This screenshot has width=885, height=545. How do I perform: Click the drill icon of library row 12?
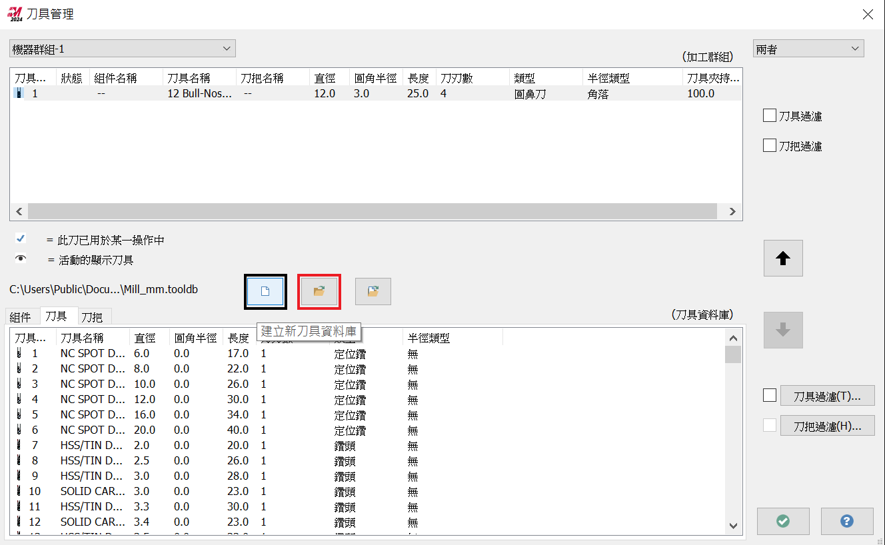[19, 522]
